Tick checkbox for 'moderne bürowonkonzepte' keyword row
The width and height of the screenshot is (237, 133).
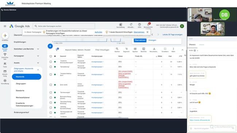[51, 62]
